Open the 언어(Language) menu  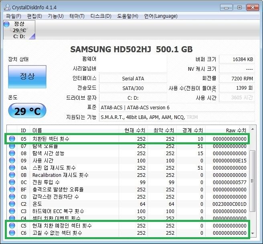[161, 16]
